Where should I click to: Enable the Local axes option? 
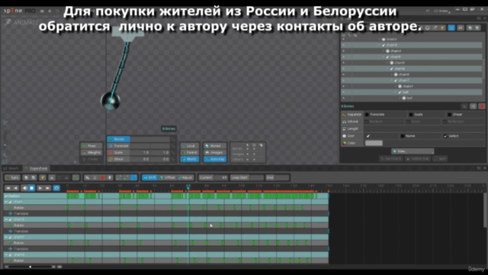[x=190, y=146]
